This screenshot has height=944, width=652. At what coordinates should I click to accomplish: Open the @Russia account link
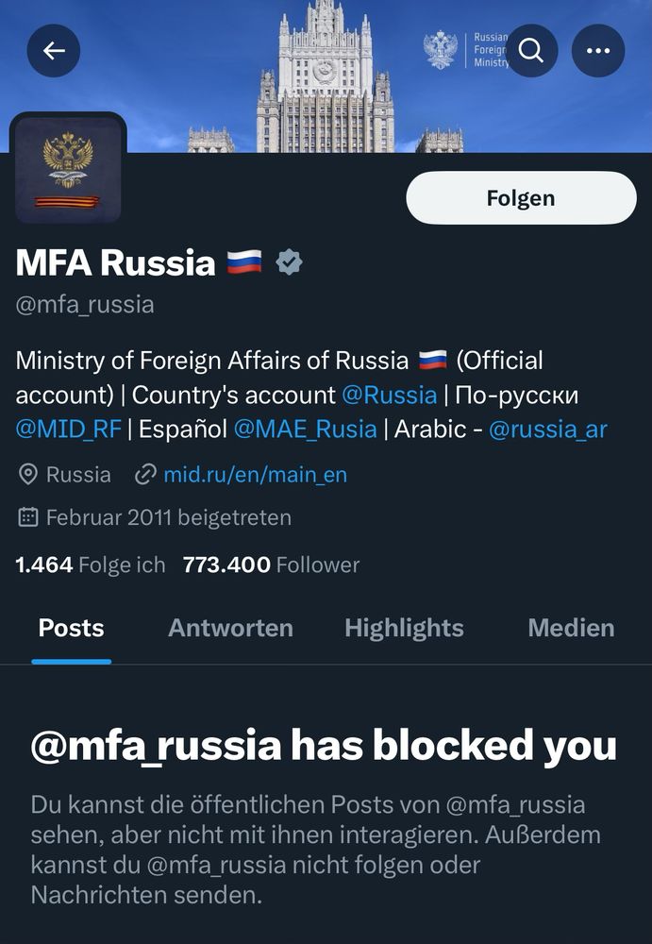(390, 395)
